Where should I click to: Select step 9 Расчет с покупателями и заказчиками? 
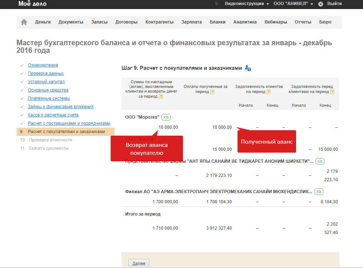point(65,132)
